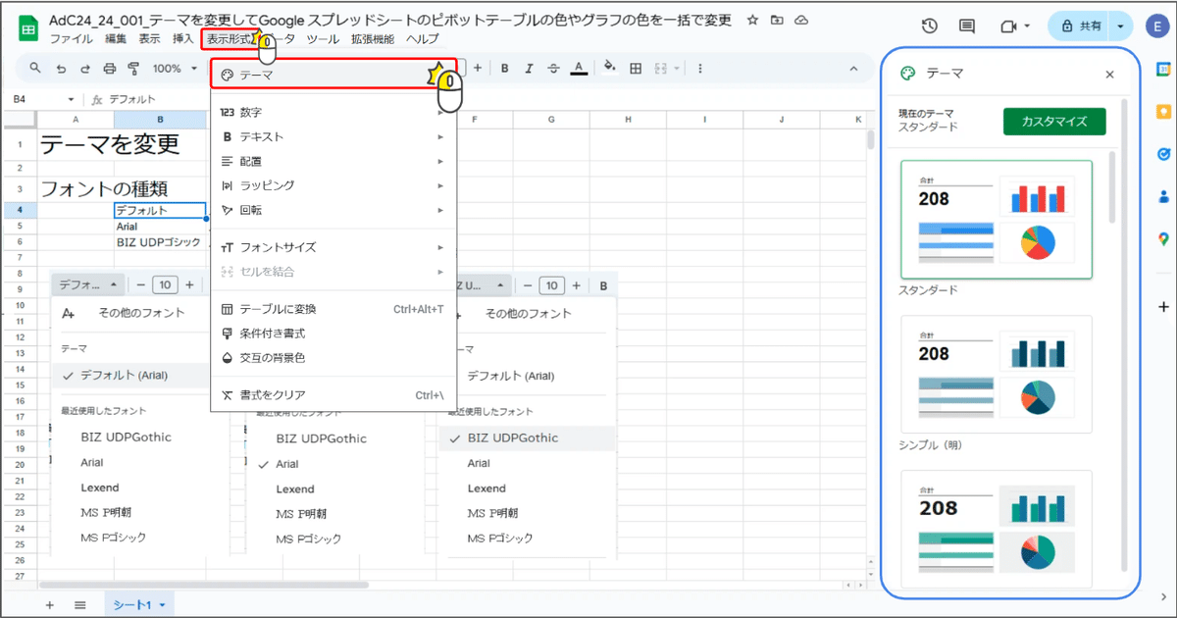Add a new sheet with the plus icon
1177x618 pixels.
tap(49, 605)
